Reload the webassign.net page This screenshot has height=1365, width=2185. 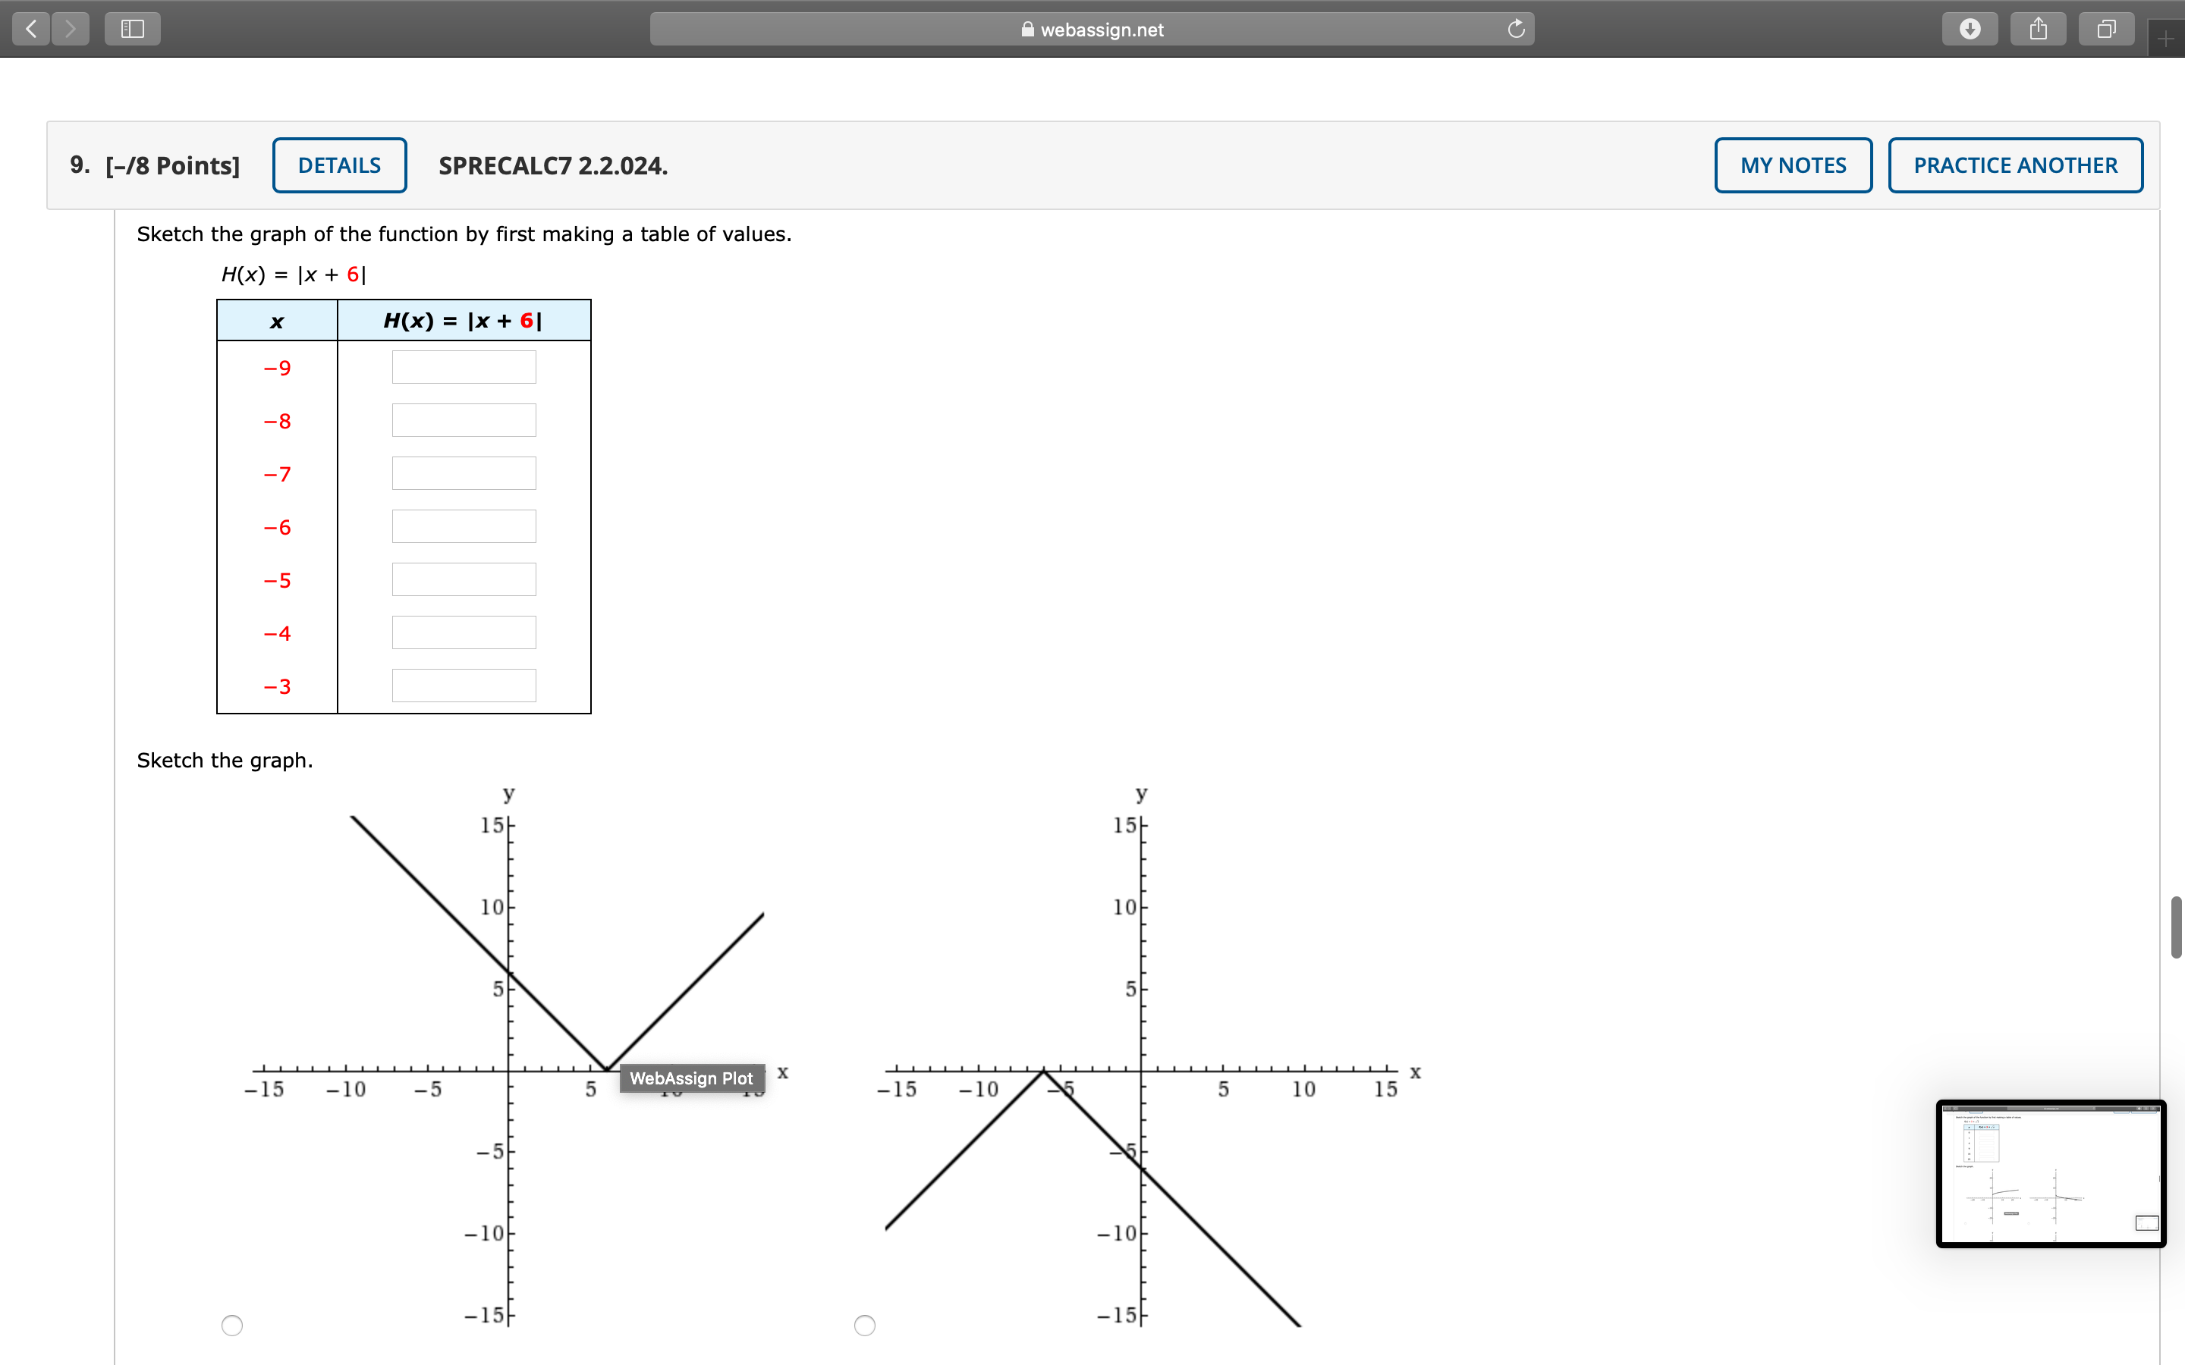1516,29
